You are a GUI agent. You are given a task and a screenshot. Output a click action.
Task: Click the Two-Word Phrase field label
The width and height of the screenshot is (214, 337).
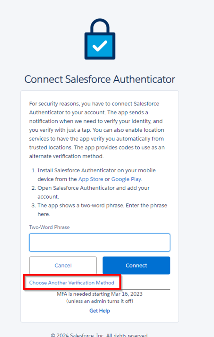click(49, 227)
